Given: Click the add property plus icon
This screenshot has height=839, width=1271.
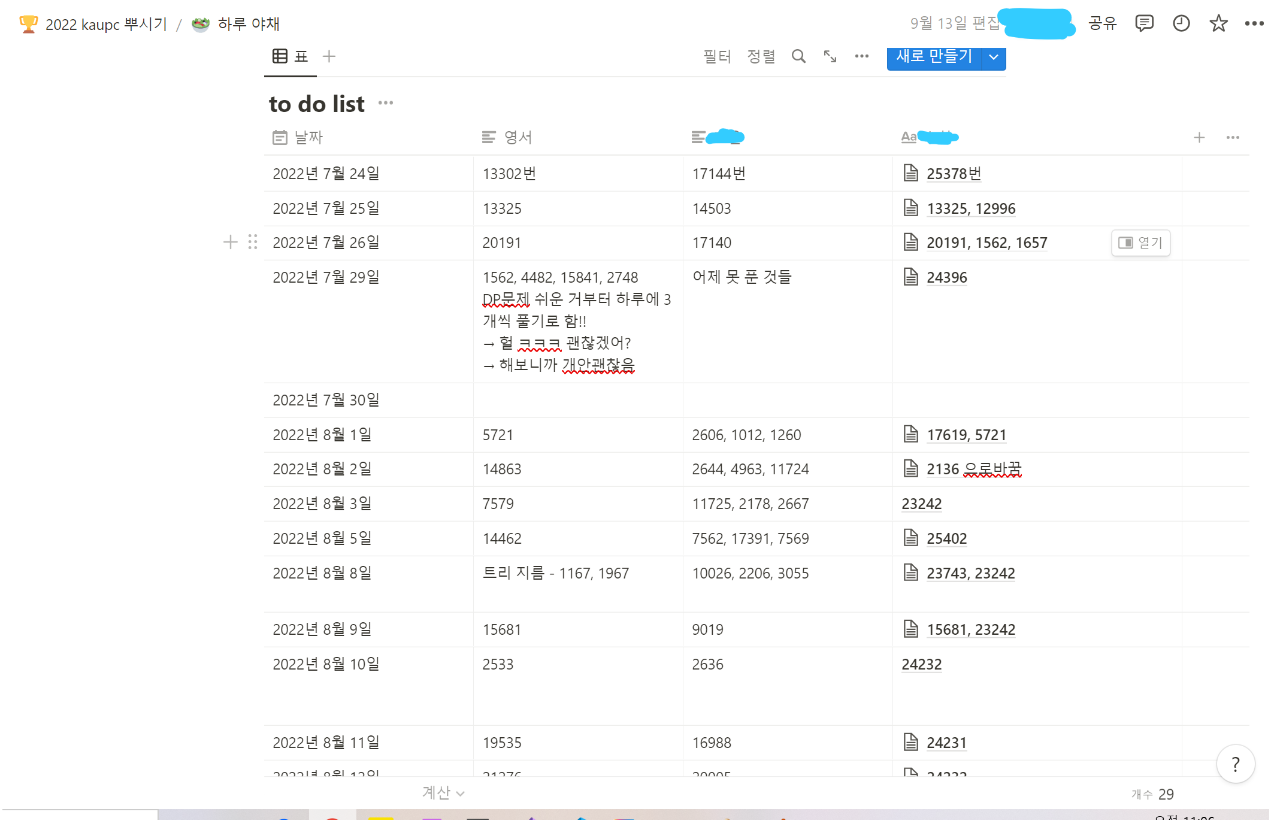Looking at the screenshot, I should [x=1199, y=138].
